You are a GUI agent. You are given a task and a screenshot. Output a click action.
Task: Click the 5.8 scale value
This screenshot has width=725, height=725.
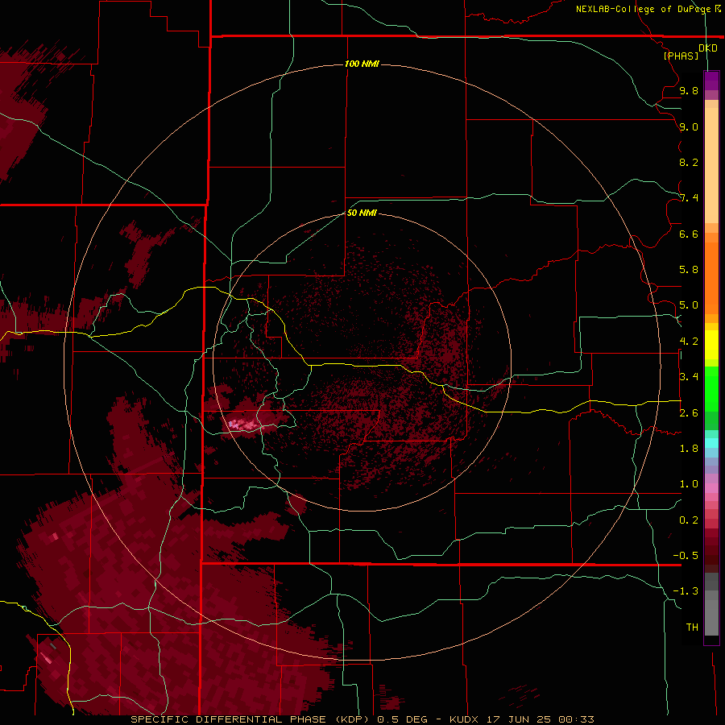click(x=689, y=269)
